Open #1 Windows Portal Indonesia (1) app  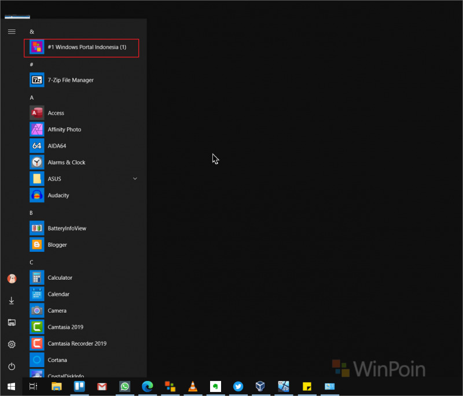pyautogui.click(x=81, y=47)
